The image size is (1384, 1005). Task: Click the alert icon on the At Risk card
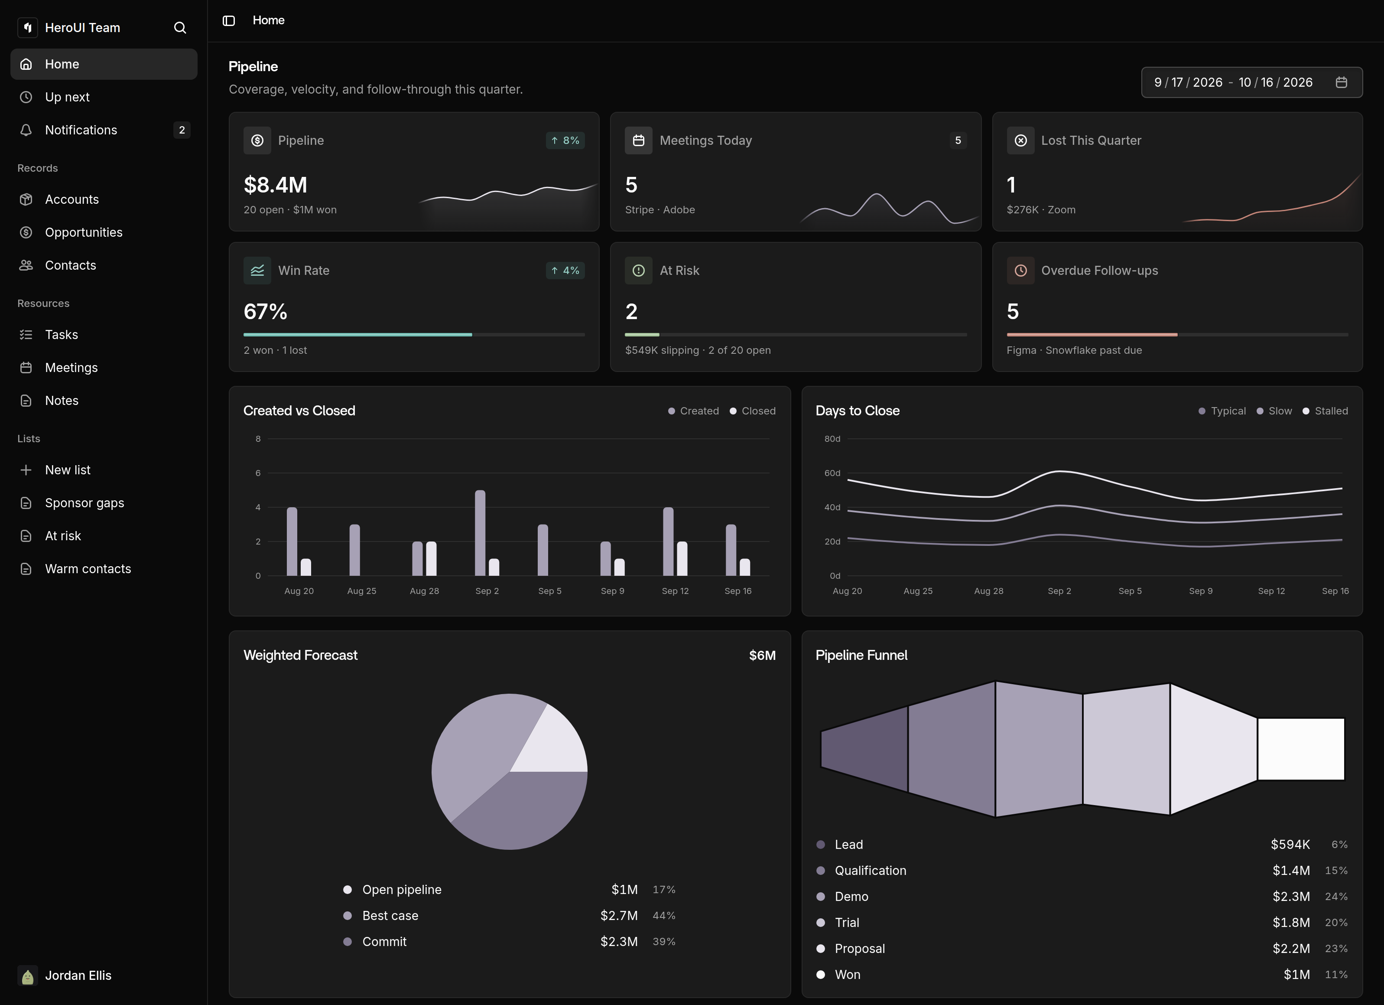[639, 271]
